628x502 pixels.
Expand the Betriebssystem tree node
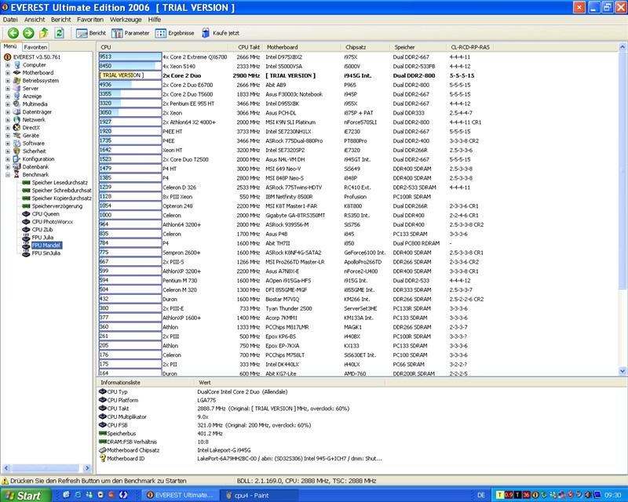pyautogui.click(x=8, y=81)
